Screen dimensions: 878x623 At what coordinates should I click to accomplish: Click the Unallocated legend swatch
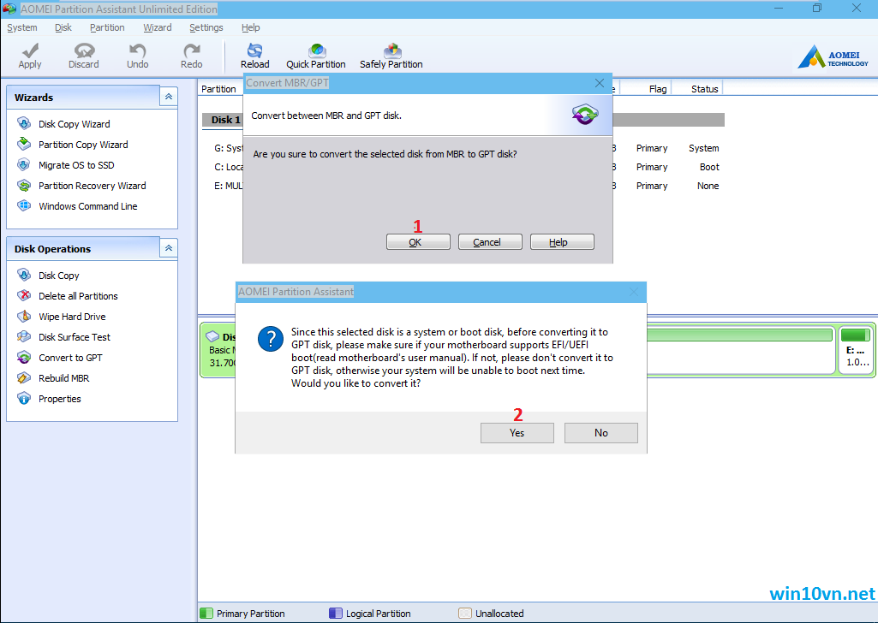(465, 614)
